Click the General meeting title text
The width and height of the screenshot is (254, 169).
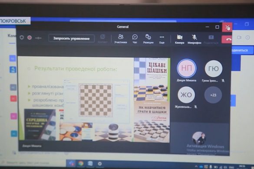click(x=122, y=27)
